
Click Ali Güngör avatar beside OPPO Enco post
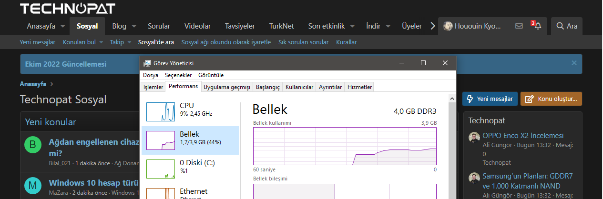click(x=474, y=138)
